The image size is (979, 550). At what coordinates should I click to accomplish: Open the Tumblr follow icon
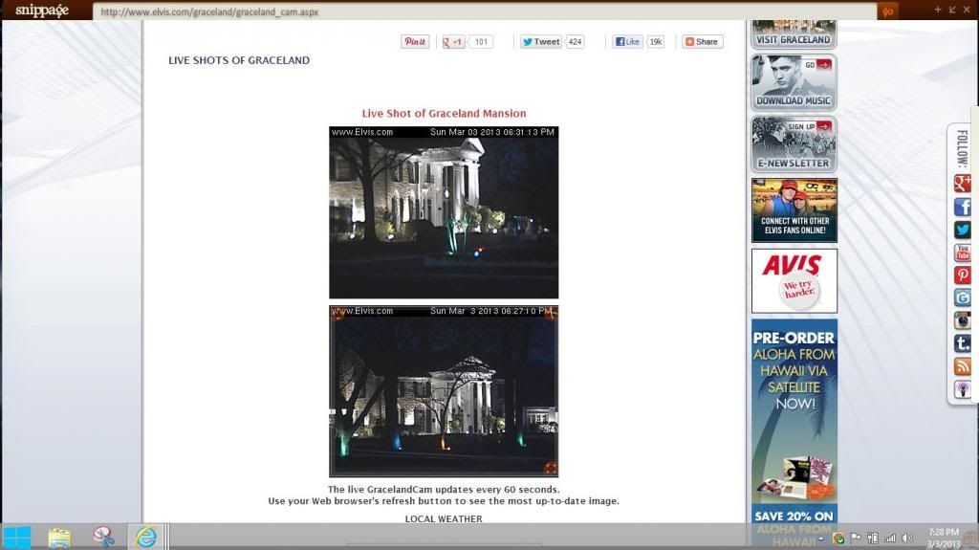coord(962,343)
